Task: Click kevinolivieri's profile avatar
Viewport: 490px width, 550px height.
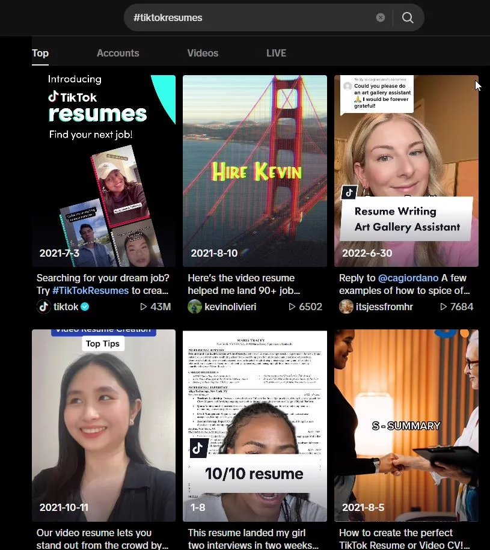Action: pos(195,307)
